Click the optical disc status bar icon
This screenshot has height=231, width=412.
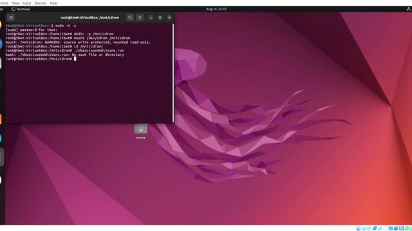(364, 228)
